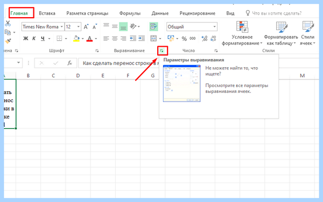Screen dimensions: 323x202
Task: Align text to middle of cell
Action: point(115,26)
